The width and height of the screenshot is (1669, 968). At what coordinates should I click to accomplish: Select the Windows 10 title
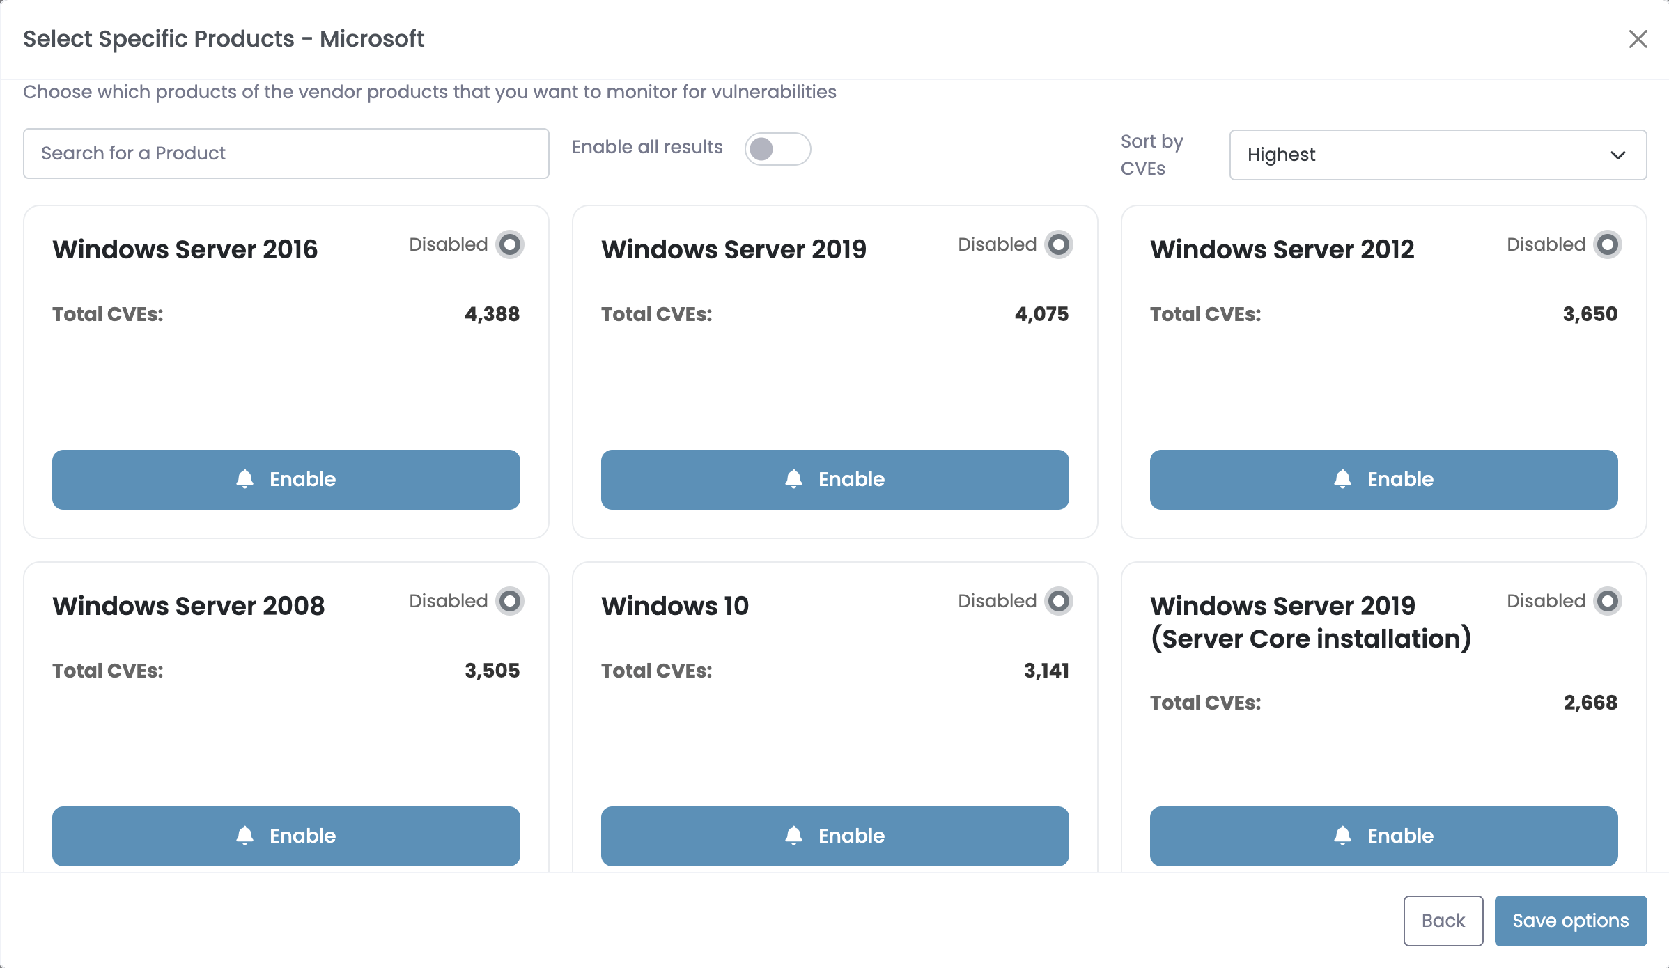675,606
